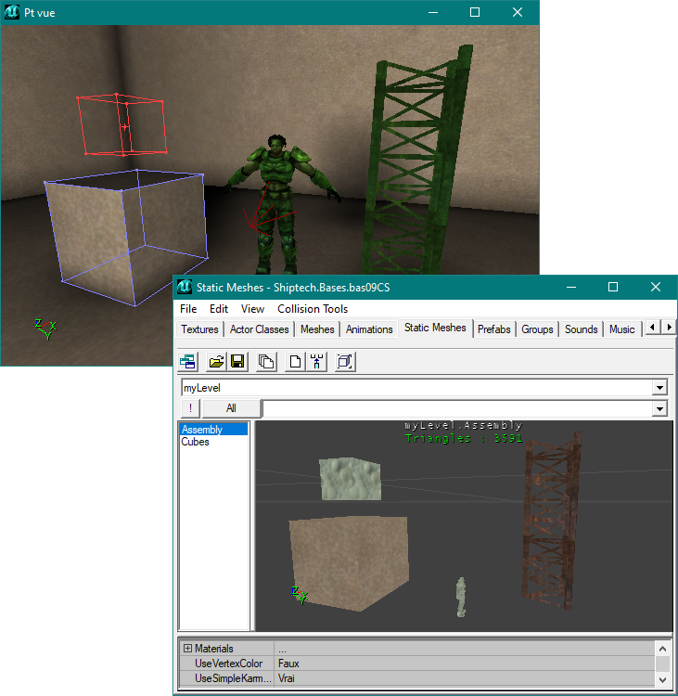Click the add static mesh to level icon
The image size is (678, 696).
click(x=316, y=362)
